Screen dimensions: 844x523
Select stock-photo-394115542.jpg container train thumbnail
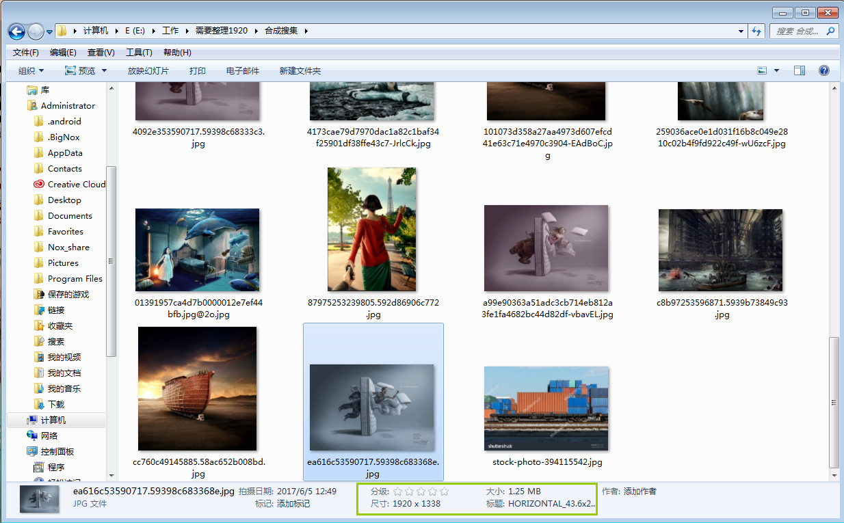(546, 408)
